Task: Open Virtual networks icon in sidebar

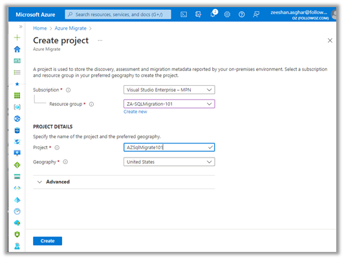Action: tap(17, 188)
